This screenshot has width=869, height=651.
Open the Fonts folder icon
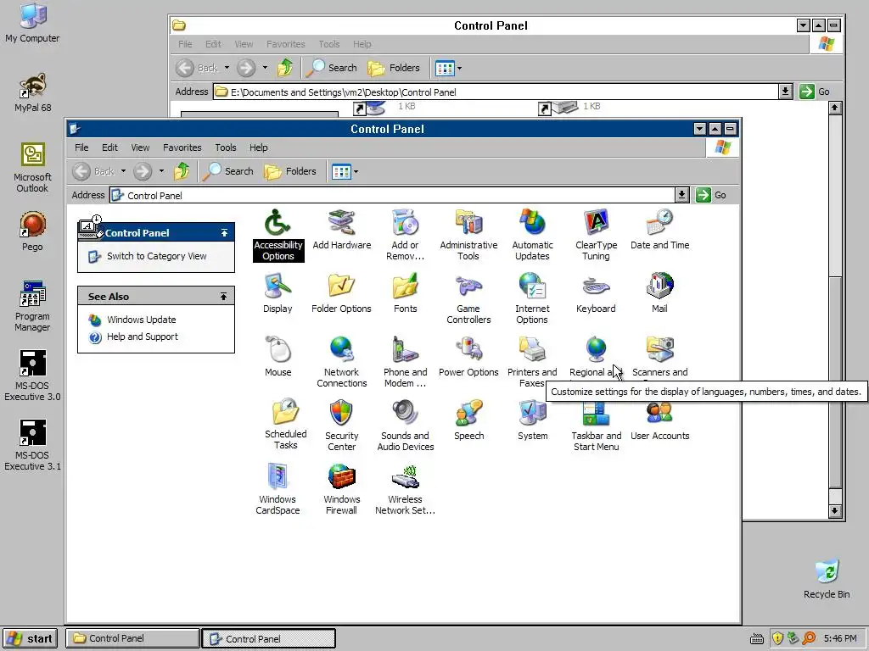pos(405,292)
